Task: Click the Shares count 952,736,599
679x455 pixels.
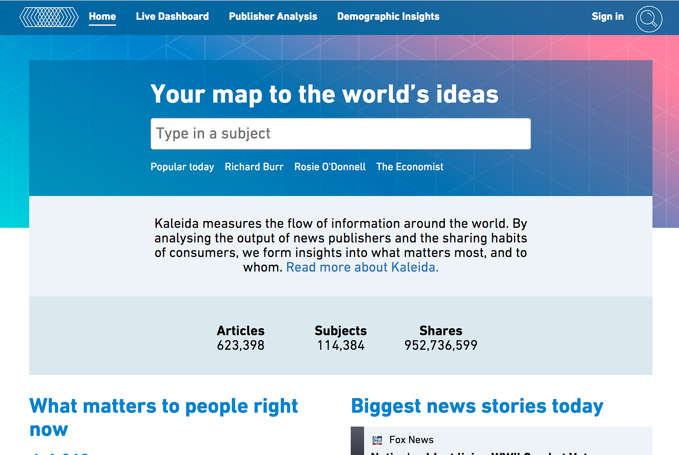Action: coord(441,345)
